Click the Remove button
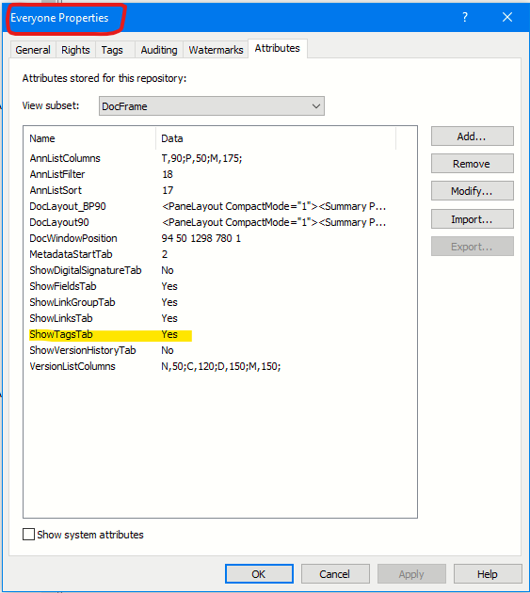 tap(473, 164)
